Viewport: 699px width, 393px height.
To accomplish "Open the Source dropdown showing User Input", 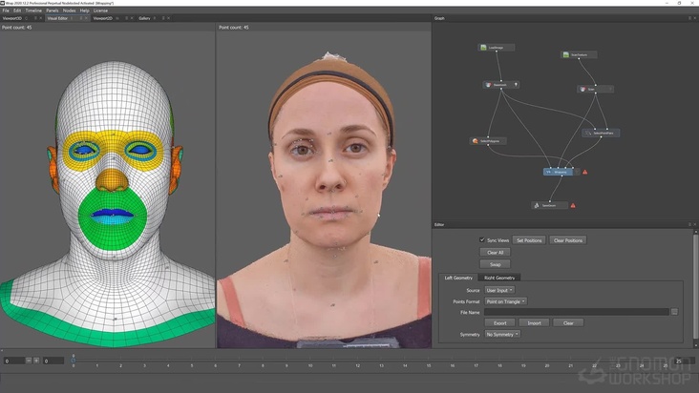I will pos(499,290).
